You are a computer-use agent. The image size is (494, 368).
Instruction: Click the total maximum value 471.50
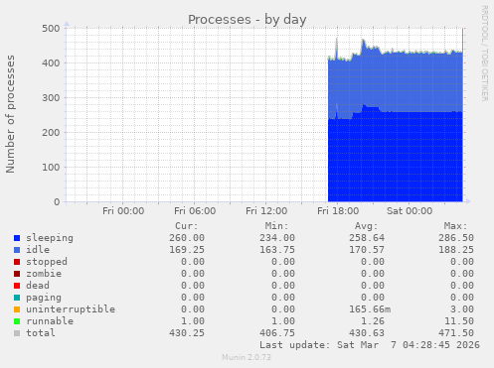click(x=456, y=333)
